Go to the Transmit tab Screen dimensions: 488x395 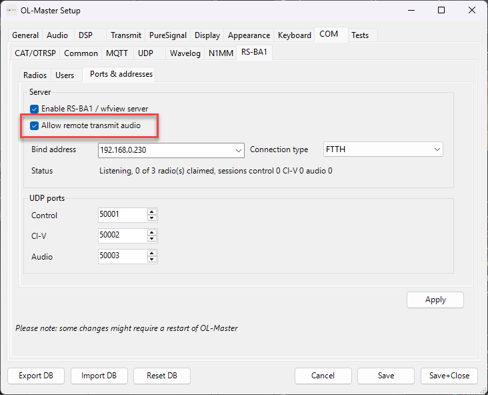coord(126,35)
